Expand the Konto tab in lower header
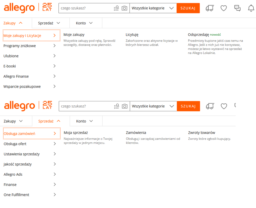 [x=86, y=121]
